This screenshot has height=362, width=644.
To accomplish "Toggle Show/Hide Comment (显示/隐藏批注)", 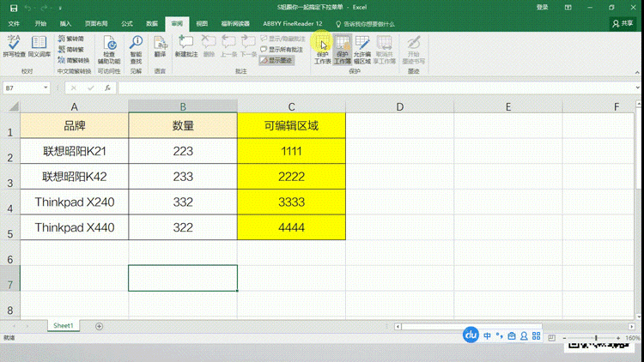I will (x=283, y=39).
